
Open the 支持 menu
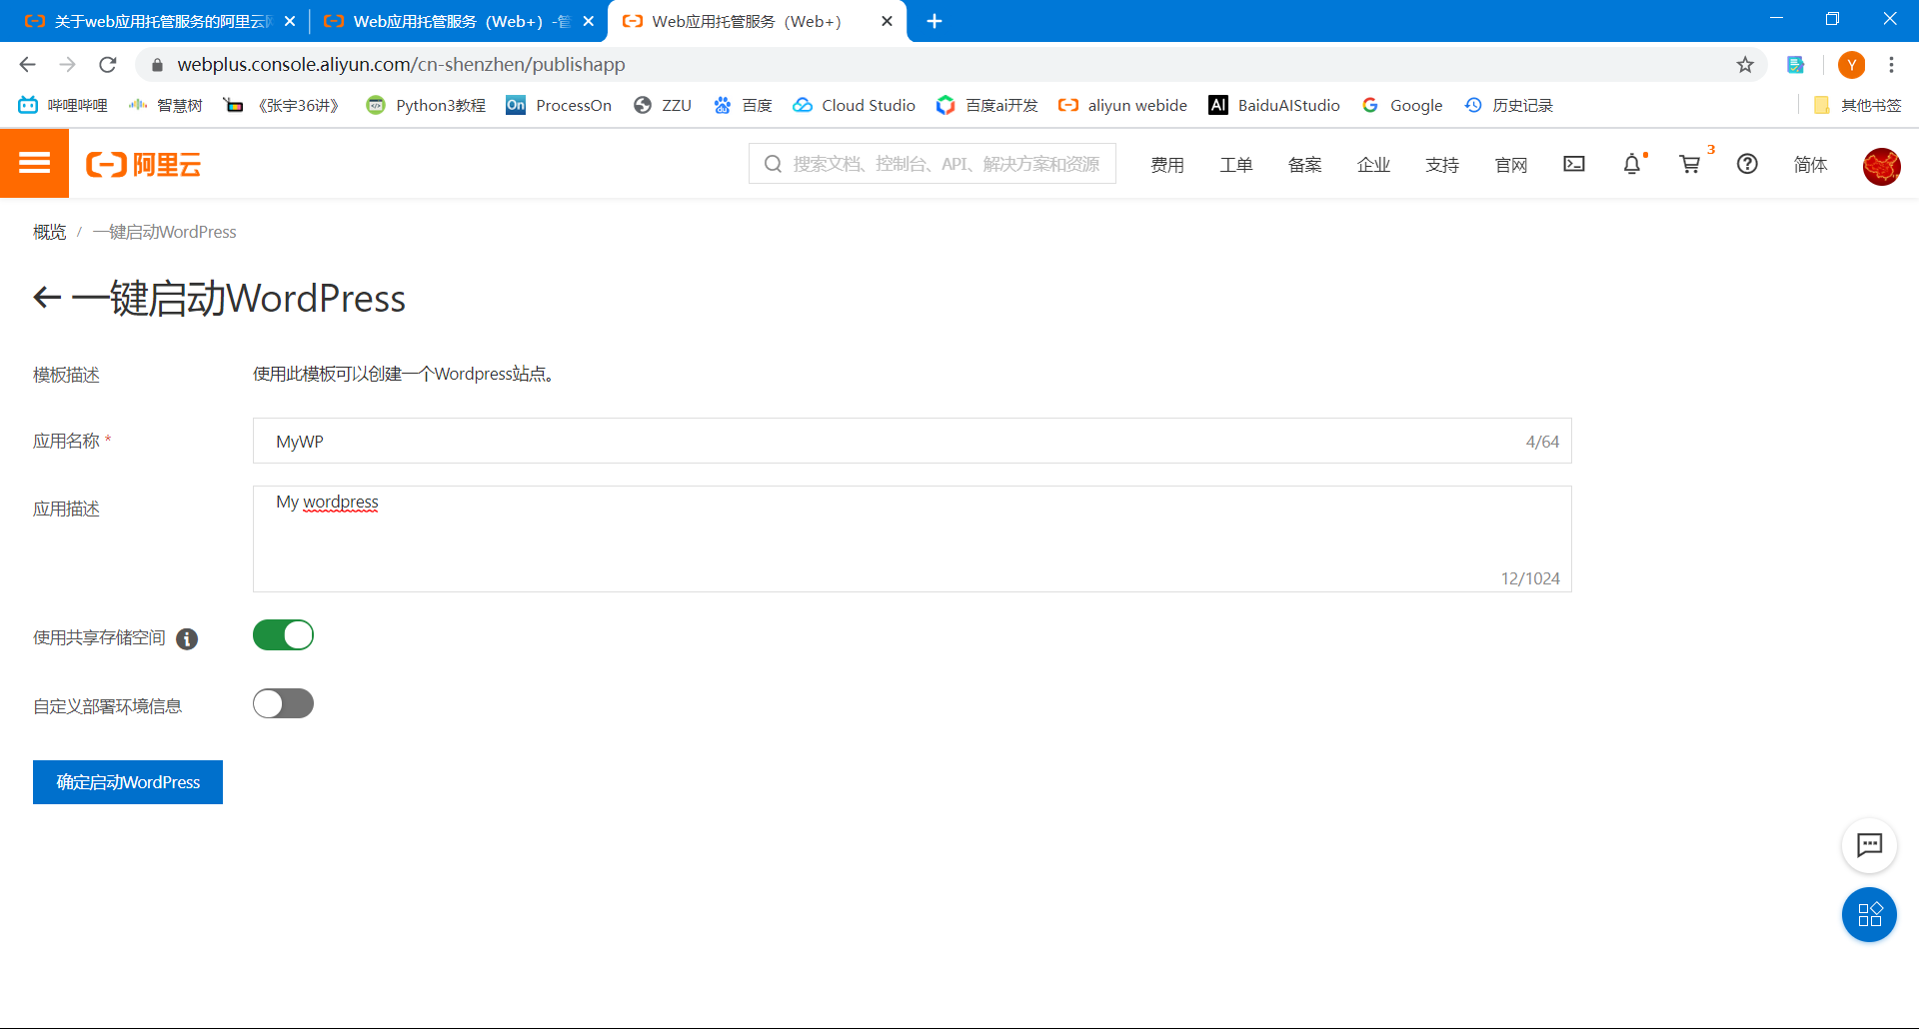pyautogui.click(x=1442, y=164)
